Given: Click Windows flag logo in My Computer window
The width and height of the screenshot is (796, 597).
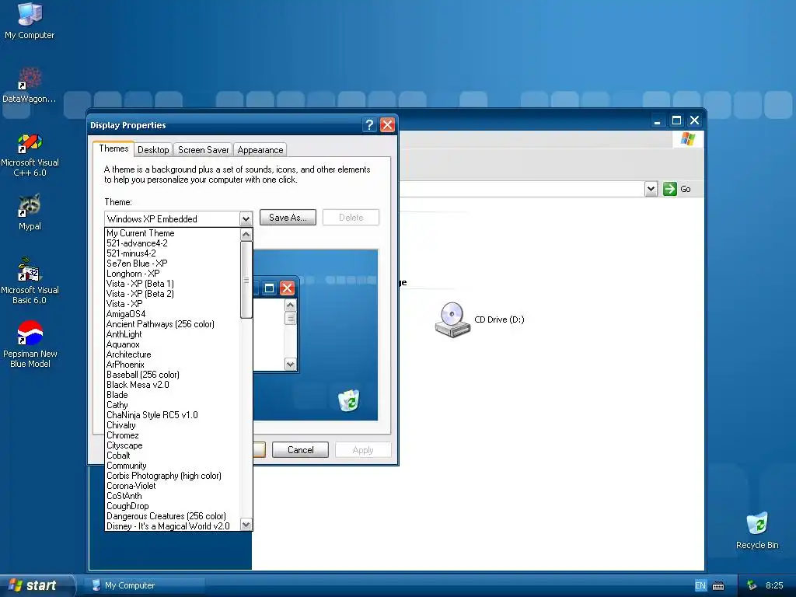Looking at the screenshot, I should (x=687, y=138).
